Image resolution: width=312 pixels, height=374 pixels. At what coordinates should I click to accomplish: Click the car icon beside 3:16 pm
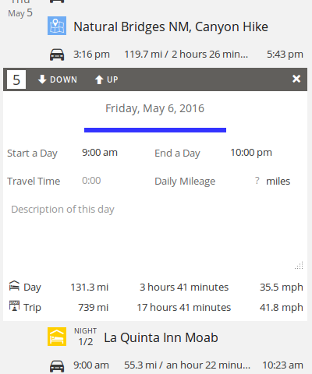(x=57, y=55)
